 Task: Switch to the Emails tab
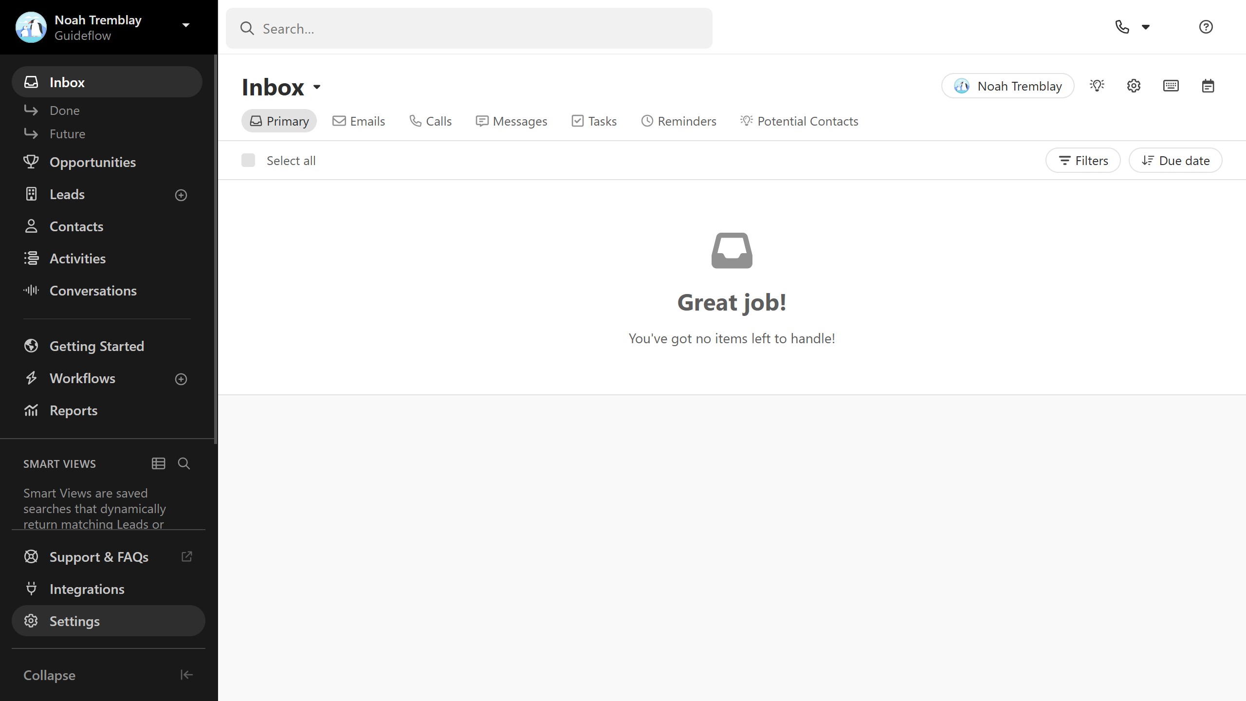coord(359,121)
